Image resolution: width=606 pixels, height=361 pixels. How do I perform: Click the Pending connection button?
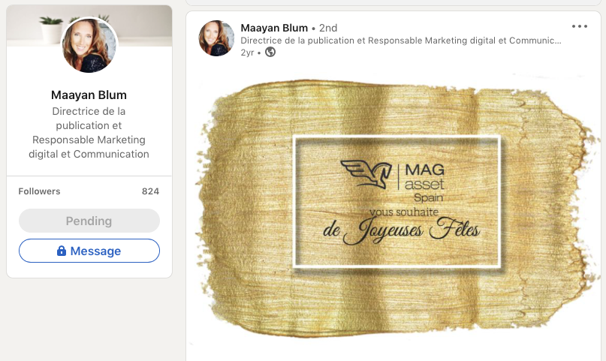[x=89, y=221]
